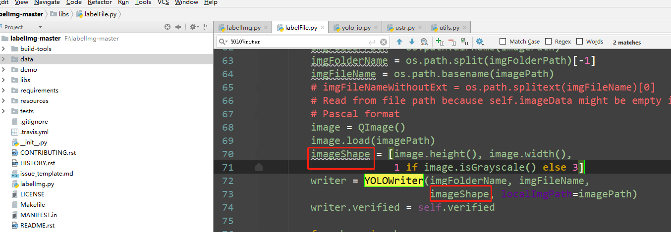Select README.rst in project tree
671x232 pixels.
point(37,226)
